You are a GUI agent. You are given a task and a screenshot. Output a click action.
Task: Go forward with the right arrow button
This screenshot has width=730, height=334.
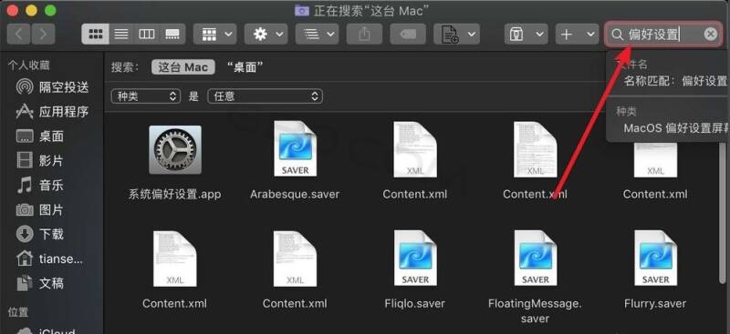point(43,34)
